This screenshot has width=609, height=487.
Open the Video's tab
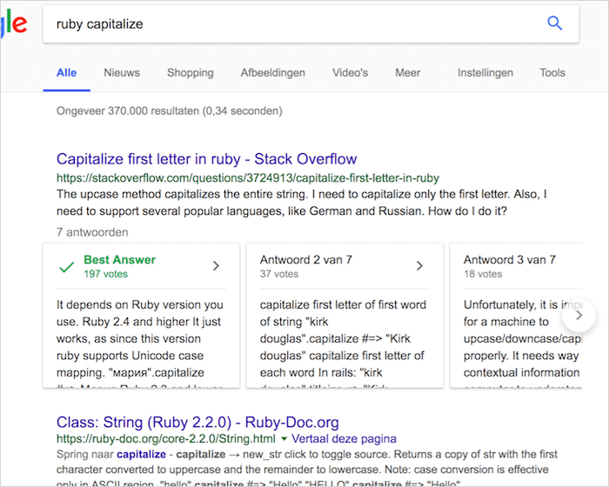(x=350, y=73)
